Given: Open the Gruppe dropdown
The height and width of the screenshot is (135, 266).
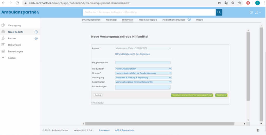Looking at the screenshot, I should 143,73.
